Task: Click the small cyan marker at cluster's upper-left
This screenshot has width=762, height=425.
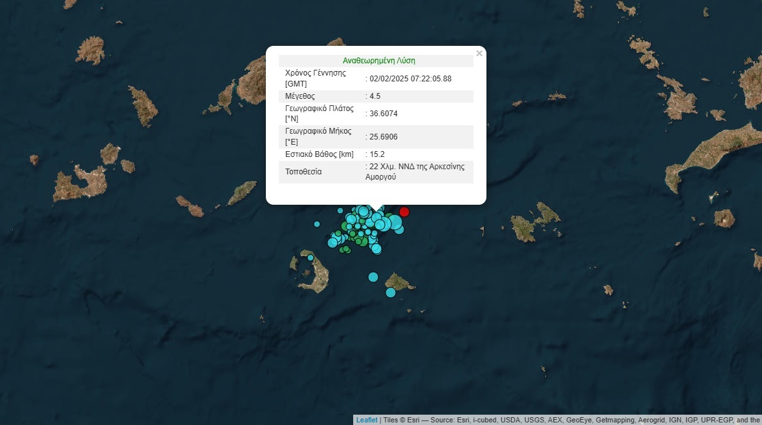Action: click(340, 211)
